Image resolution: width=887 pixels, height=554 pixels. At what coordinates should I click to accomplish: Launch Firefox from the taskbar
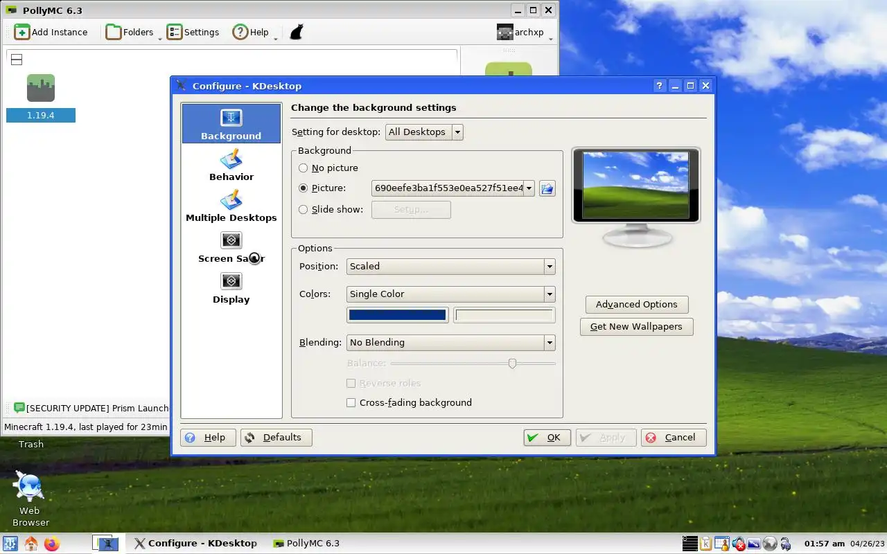[52, 544]
